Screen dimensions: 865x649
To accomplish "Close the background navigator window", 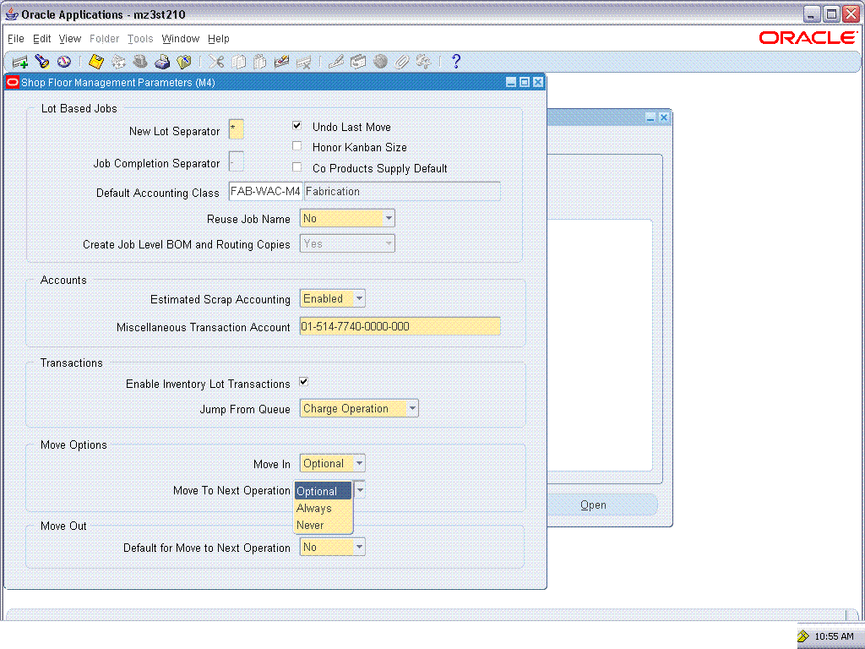I will pos(664,117).
